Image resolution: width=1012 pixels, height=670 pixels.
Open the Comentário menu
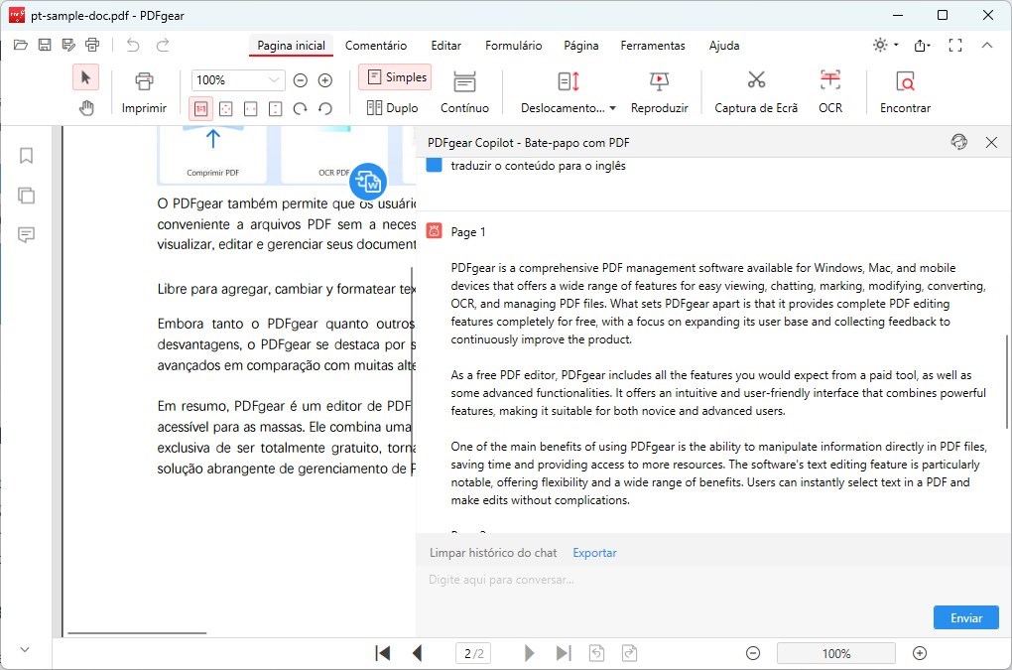(x=376, y=46)
